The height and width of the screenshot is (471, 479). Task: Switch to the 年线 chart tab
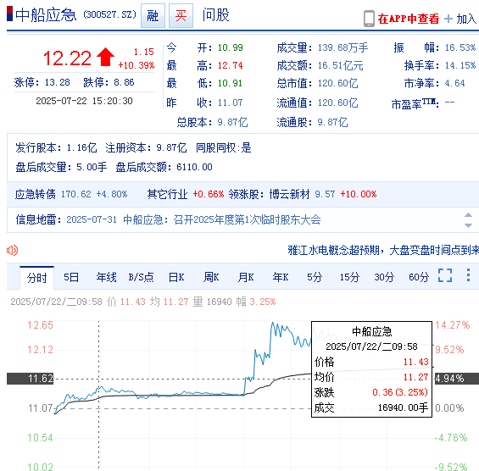[x=106, y=277]
